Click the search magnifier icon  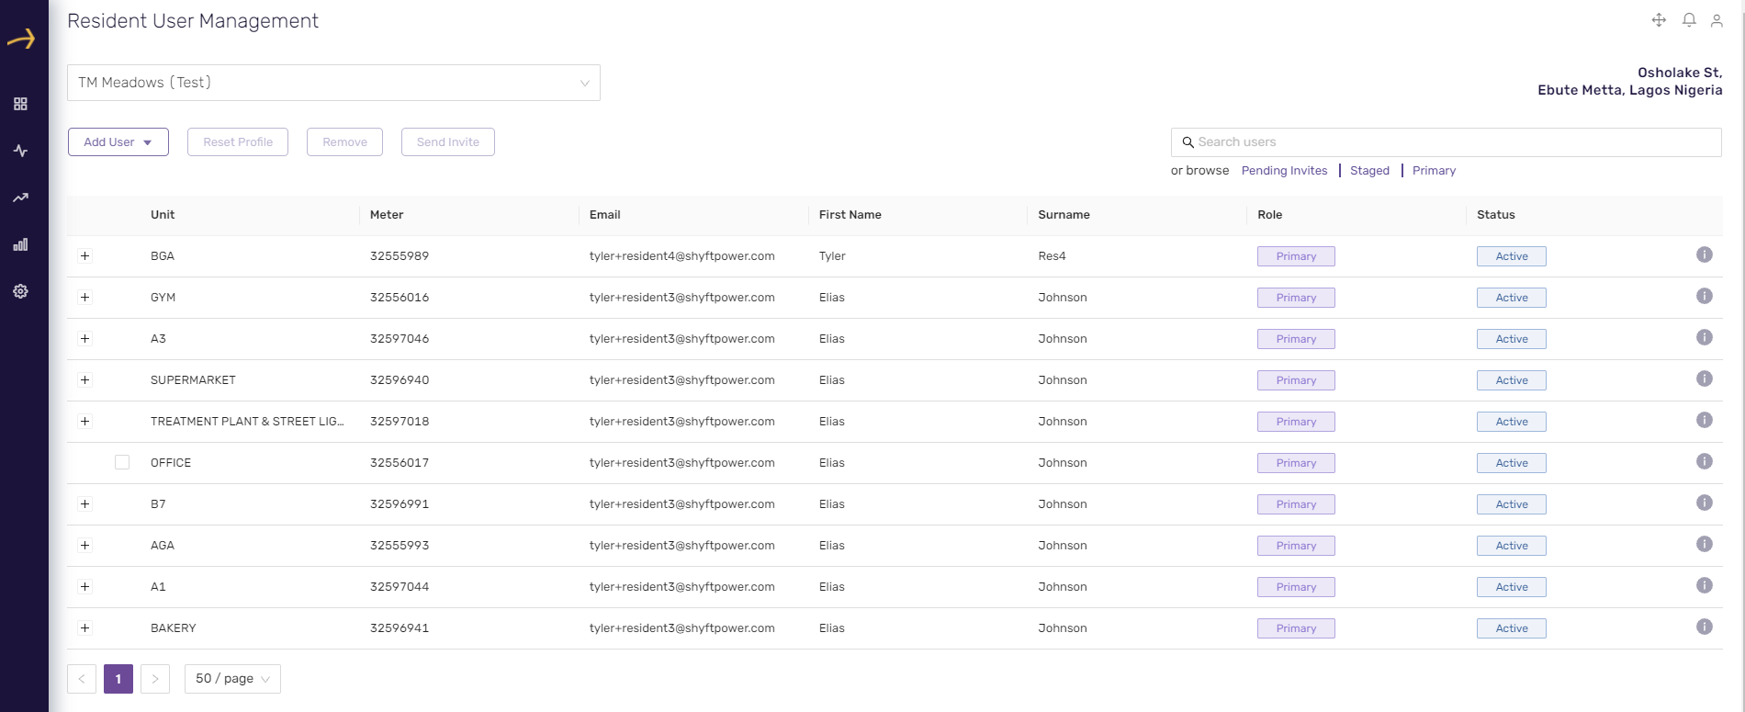pos(1188,142)
